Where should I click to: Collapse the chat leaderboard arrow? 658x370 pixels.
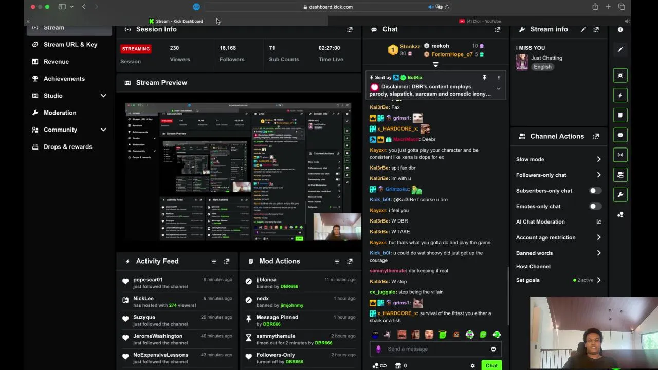coord(435,65)
